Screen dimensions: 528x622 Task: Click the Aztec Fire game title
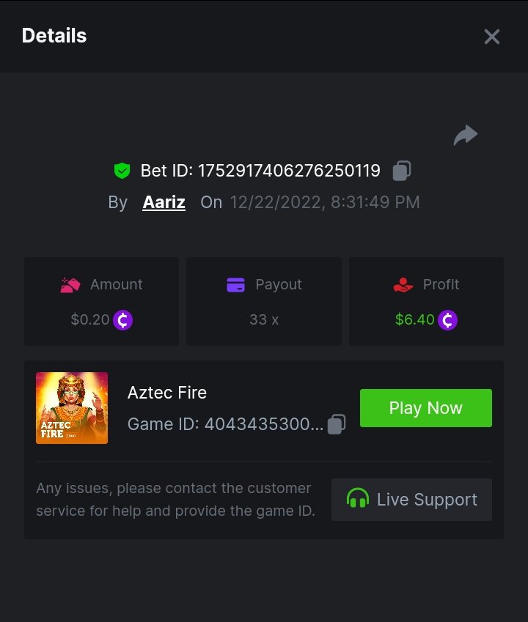[167, 393]
